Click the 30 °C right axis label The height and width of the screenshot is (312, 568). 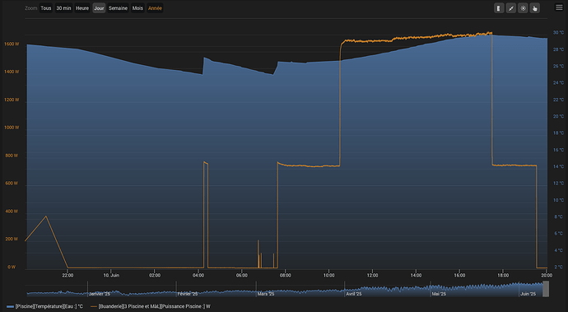click(x=558, y=33)
